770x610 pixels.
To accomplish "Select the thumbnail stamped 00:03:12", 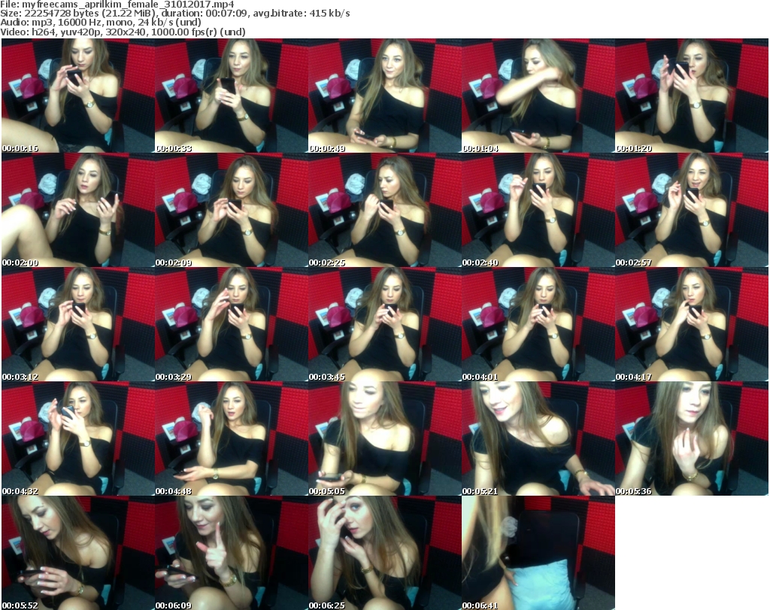I will [x=78, y=324].
